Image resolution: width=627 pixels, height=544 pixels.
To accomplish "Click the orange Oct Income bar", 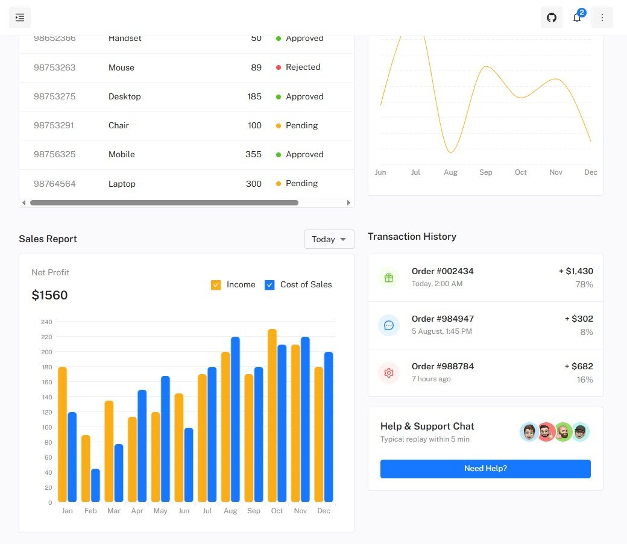I will 273,415.
